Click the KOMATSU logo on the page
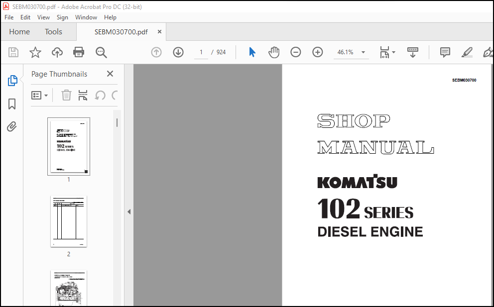The width and height of the screenshot is (494, 307). 357,182
